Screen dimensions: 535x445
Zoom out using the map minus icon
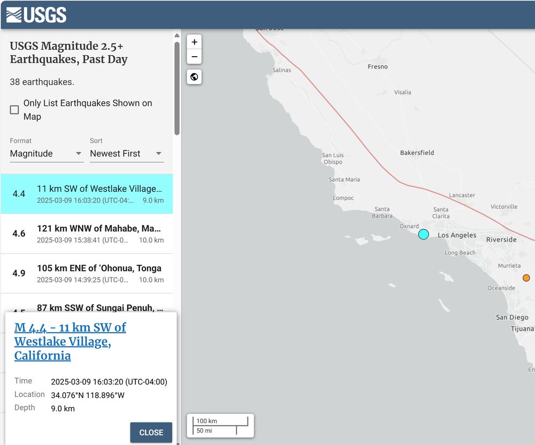[194, 57]
